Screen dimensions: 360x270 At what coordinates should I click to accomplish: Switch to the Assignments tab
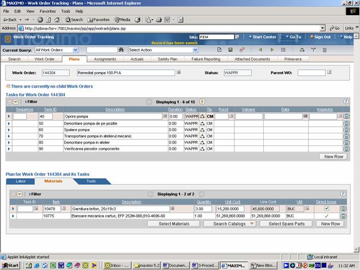click(x=105, y=59)
